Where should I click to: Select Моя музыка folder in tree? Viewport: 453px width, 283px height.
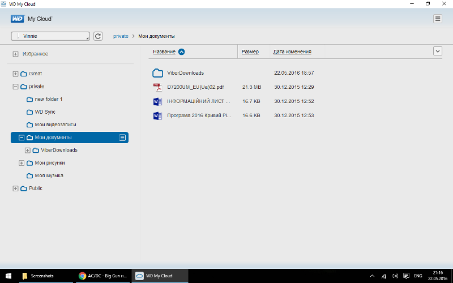tap(49, 175)
